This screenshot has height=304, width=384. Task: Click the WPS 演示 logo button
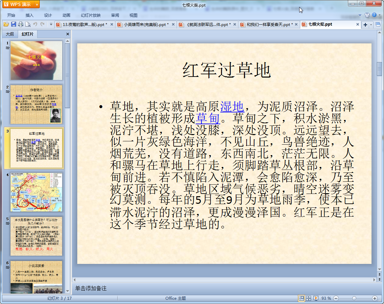(x=18, y=4)
